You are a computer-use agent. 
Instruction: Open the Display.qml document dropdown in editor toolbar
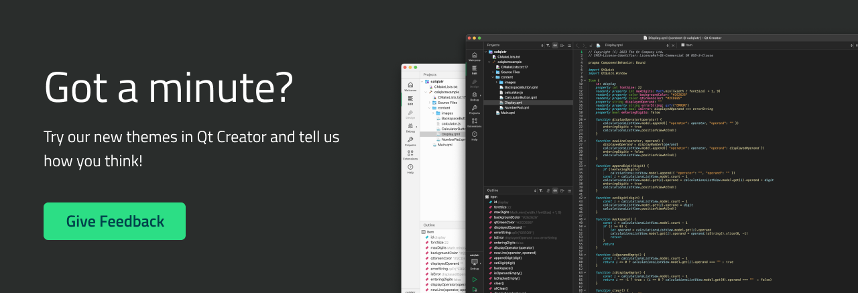click(x=633, y=45)
